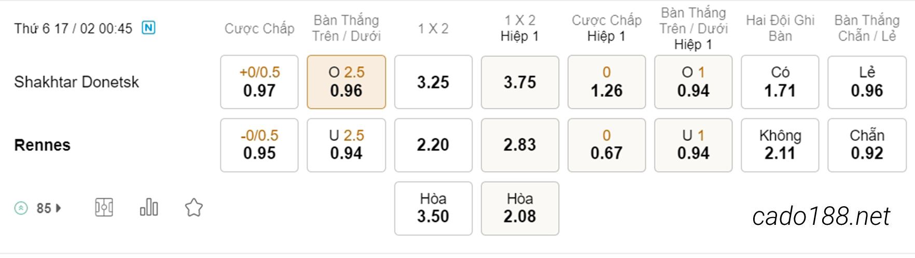Select Rennes first-half handicap 0 at 0.67

pos(606,145)
